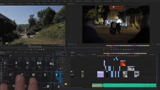Screen dimensions: 160x90
Task: Step back one frame in Program monitor
Action: coord(114,49)
